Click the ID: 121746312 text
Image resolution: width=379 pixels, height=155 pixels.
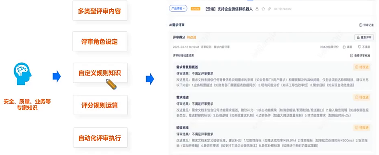283,9
